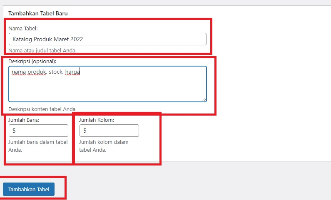Viewport: 331px width, 200px height.
Task: Click help text "Deskripsi konten tabel Anda"
Action: 42,109
